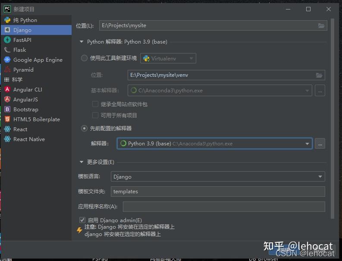Click the 模板文件夹 templates field
This screenshot has height=261, width=342.
(x=218, y=192)
